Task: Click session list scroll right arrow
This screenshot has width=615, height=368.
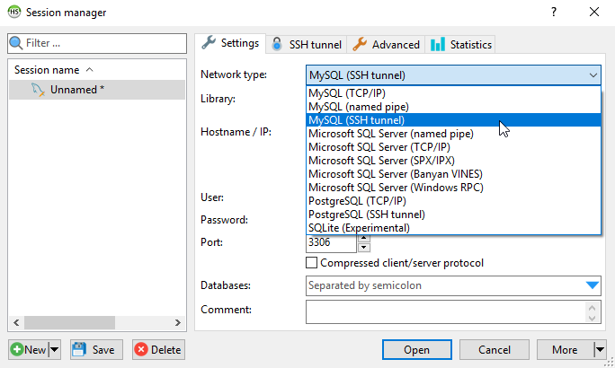Action: pyautogui.click(x=178, y=322)
